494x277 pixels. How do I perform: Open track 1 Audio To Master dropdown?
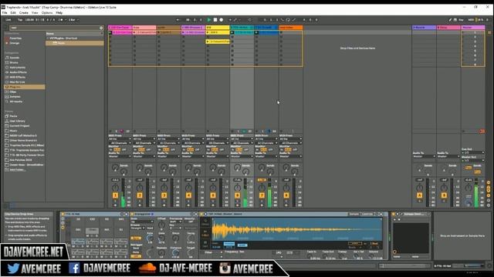[120, 156]
